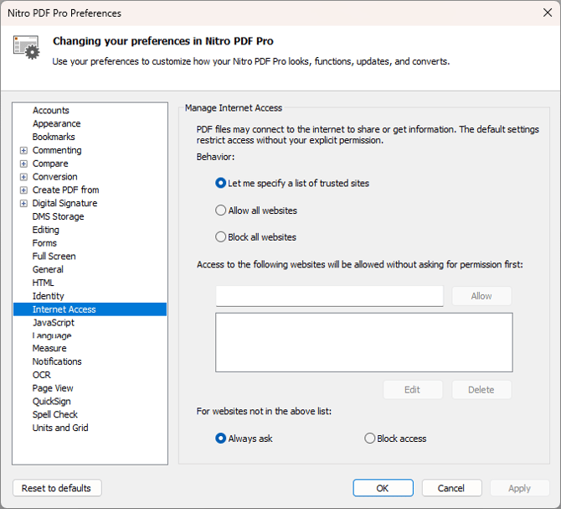Image resolution: width=561 pixels, height=509 pixels.
Task: Confirm preferences with OK
Action: [383, 488]
